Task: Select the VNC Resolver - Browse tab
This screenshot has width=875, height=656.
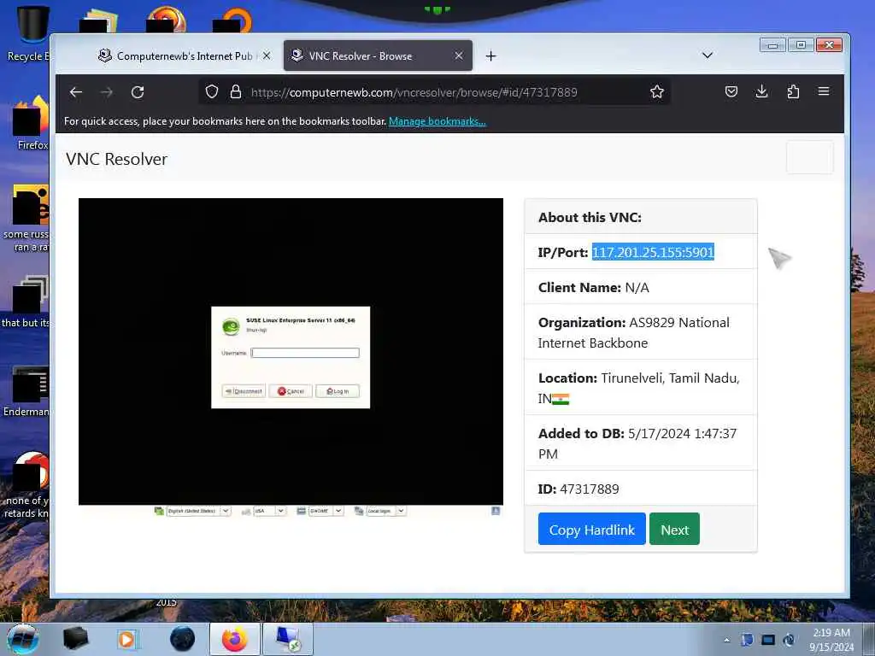Action: tap(378, 56)
